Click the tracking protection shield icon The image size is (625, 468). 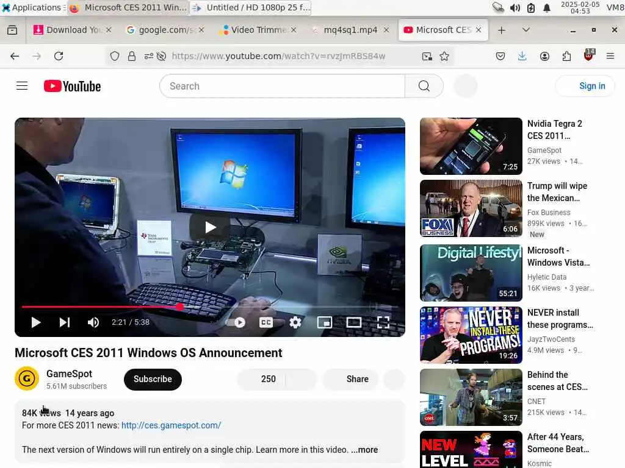pyautogui.click(x=114, y=56)
